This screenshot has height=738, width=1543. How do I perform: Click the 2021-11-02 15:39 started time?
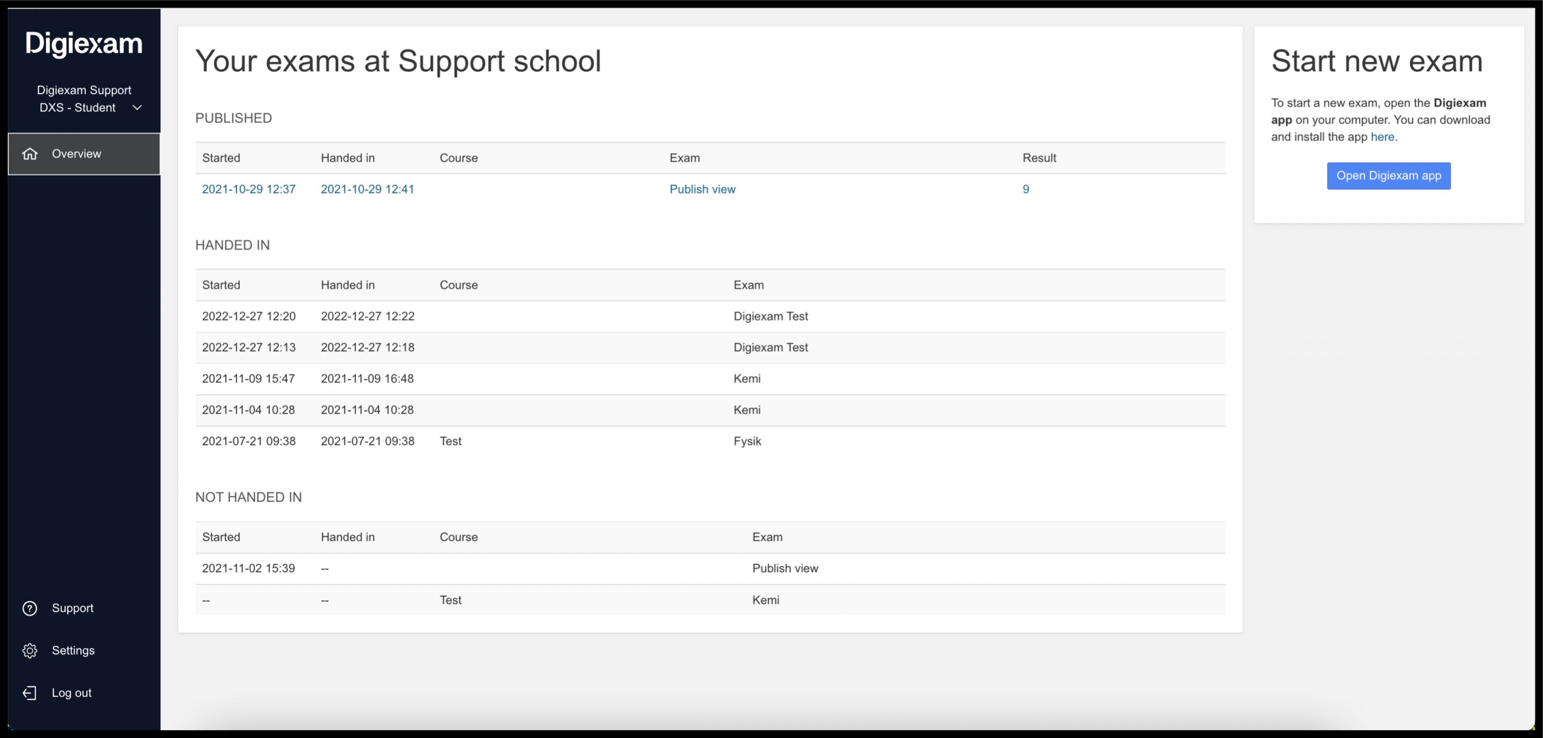pyautogui.click(x=248, y=569)
